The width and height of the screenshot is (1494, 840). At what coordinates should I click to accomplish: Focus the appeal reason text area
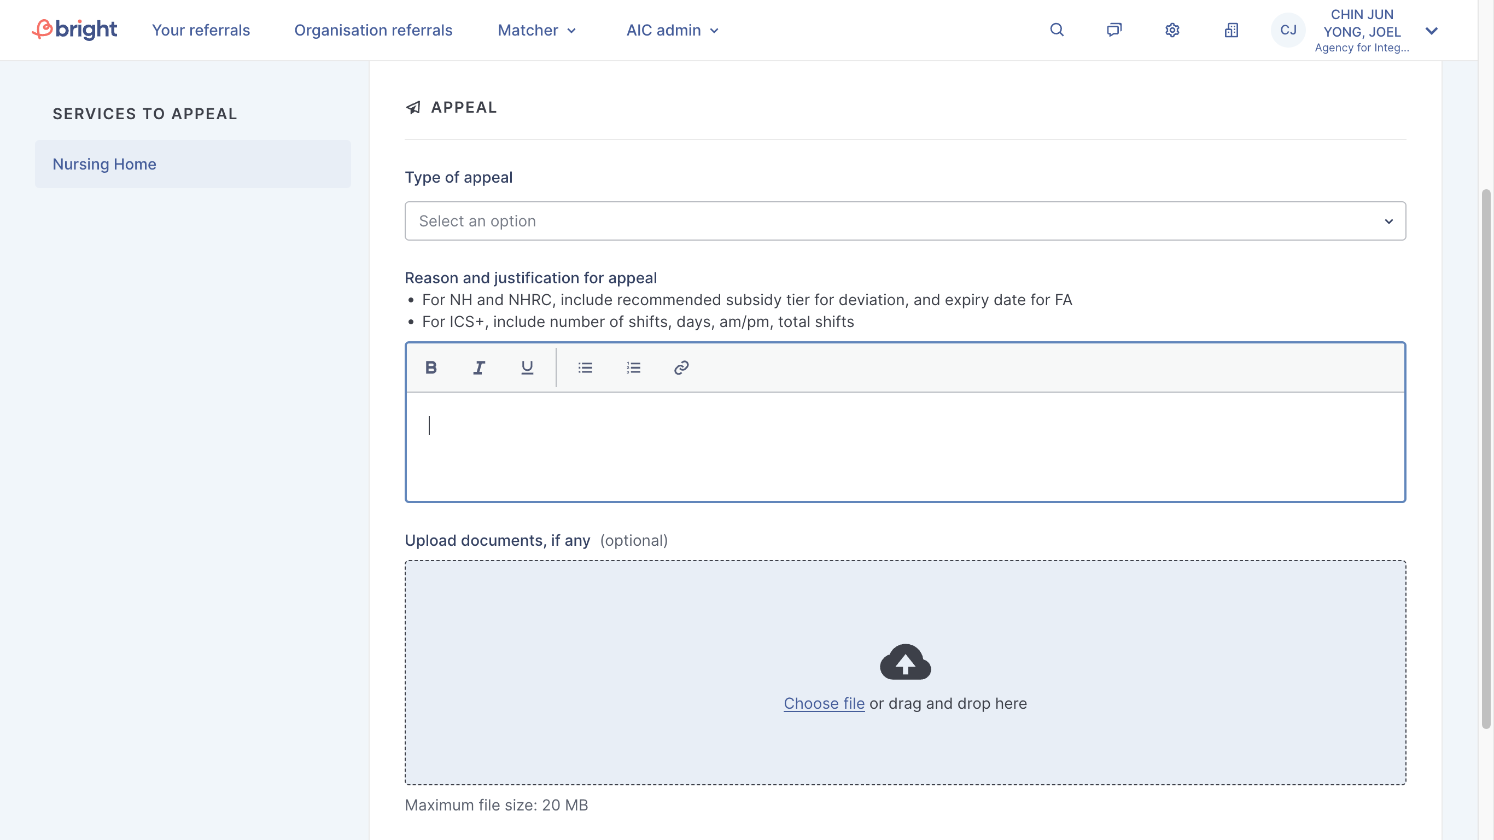906,446
